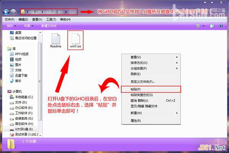Expand 排序方式(O) submenu

(x=151, y=63)
